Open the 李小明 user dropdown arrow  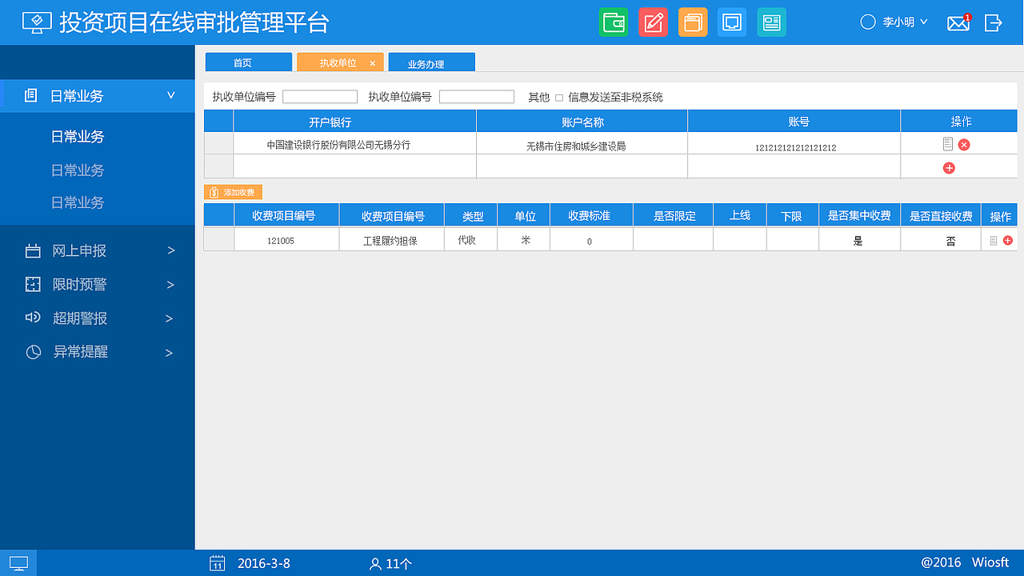click(924, 22)
